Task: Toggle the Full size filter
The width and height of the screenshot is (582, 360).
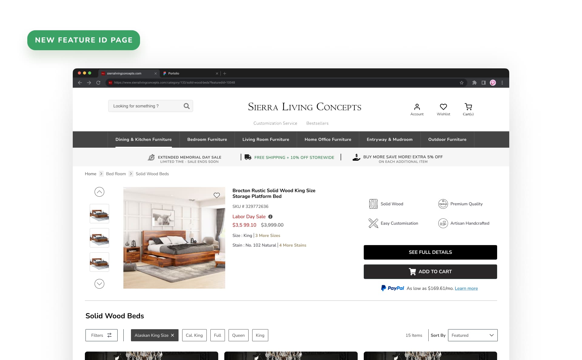Action: coord(218,335)
